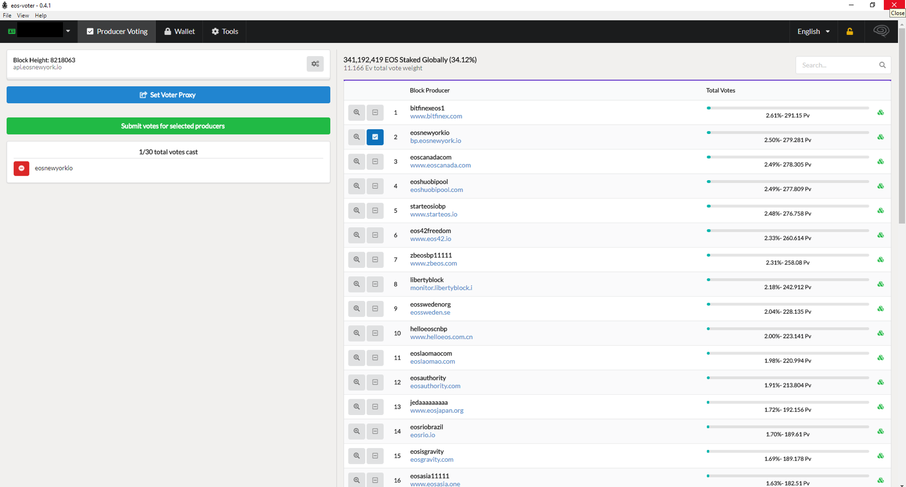The width and height of the screenshot is (906, 487).
Task: Select jedaaaaaaaaa vote checkbox
Action: (x=375, y=407)
